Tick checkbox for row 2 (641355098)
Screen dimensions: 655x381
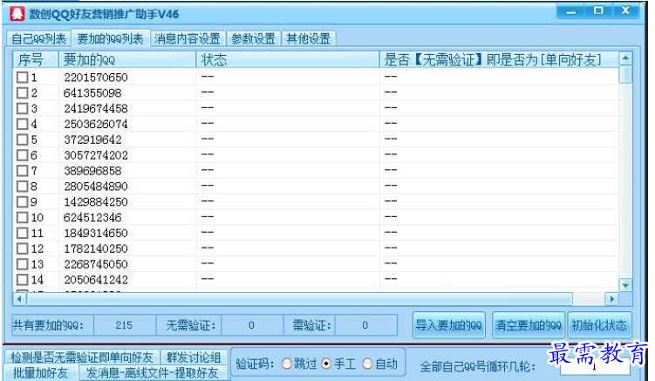point(22,92)
